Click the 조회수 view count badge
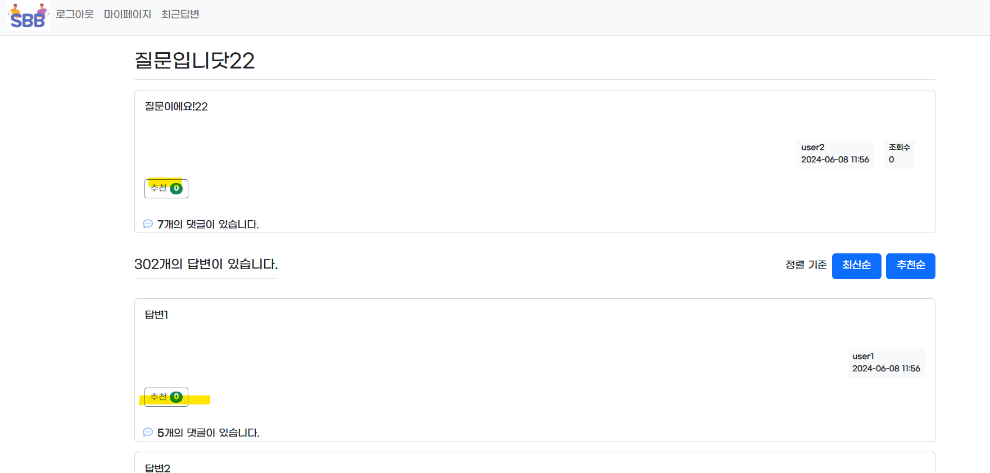990x473 pixels. (899, 154)
